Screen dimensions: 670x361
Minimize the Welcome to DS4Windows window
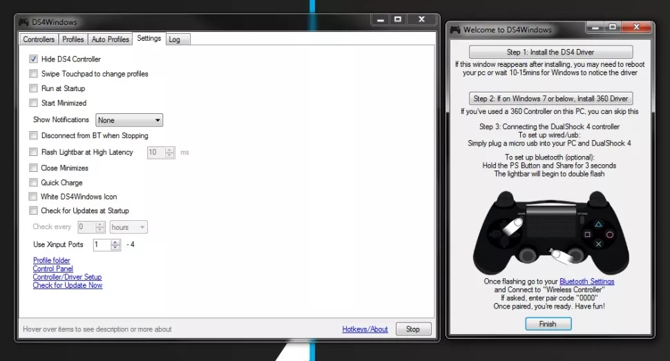(597, 26)
